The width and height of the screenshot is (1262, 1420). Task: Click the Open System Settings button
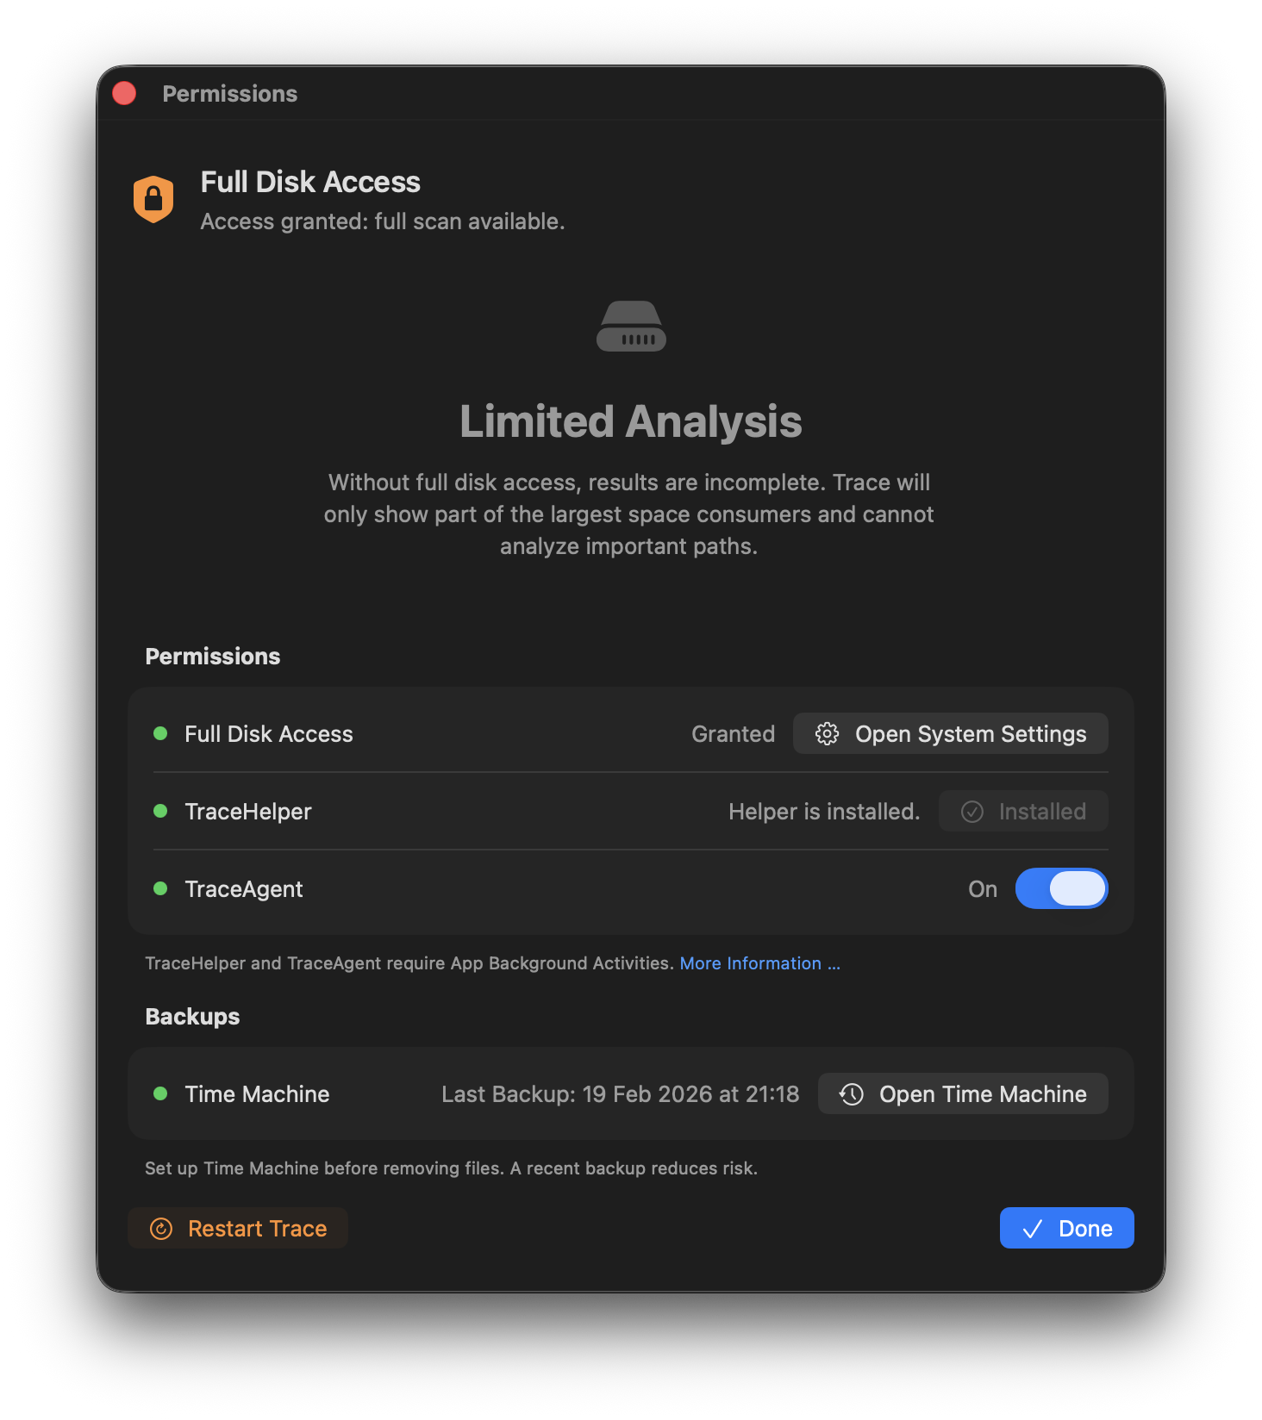click(950, 734)
